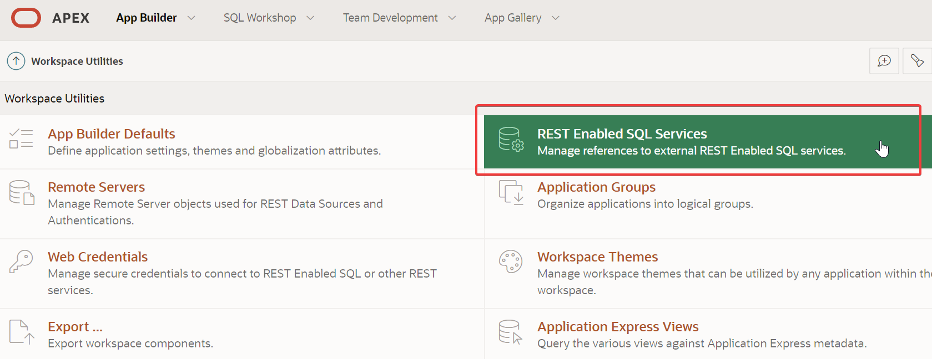
Task: Click 'Define application settings, themes and globalization attributes.' text
Action: 214,151
